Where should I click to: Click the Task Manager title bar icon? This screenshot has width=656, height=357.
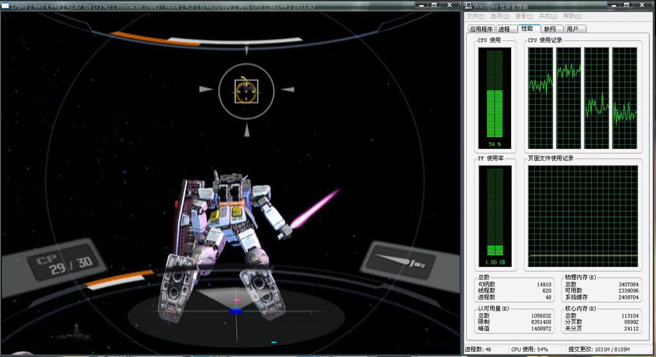click(x=468, y=6)
